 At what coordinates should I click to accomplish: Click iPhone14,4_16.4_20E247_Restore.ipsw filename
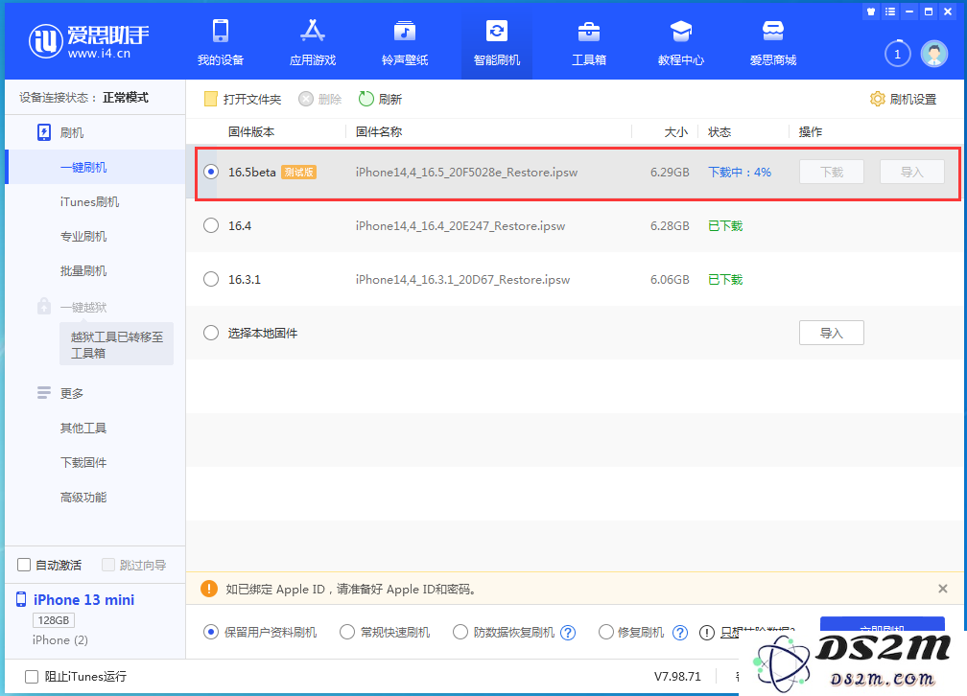coord(460,225)
